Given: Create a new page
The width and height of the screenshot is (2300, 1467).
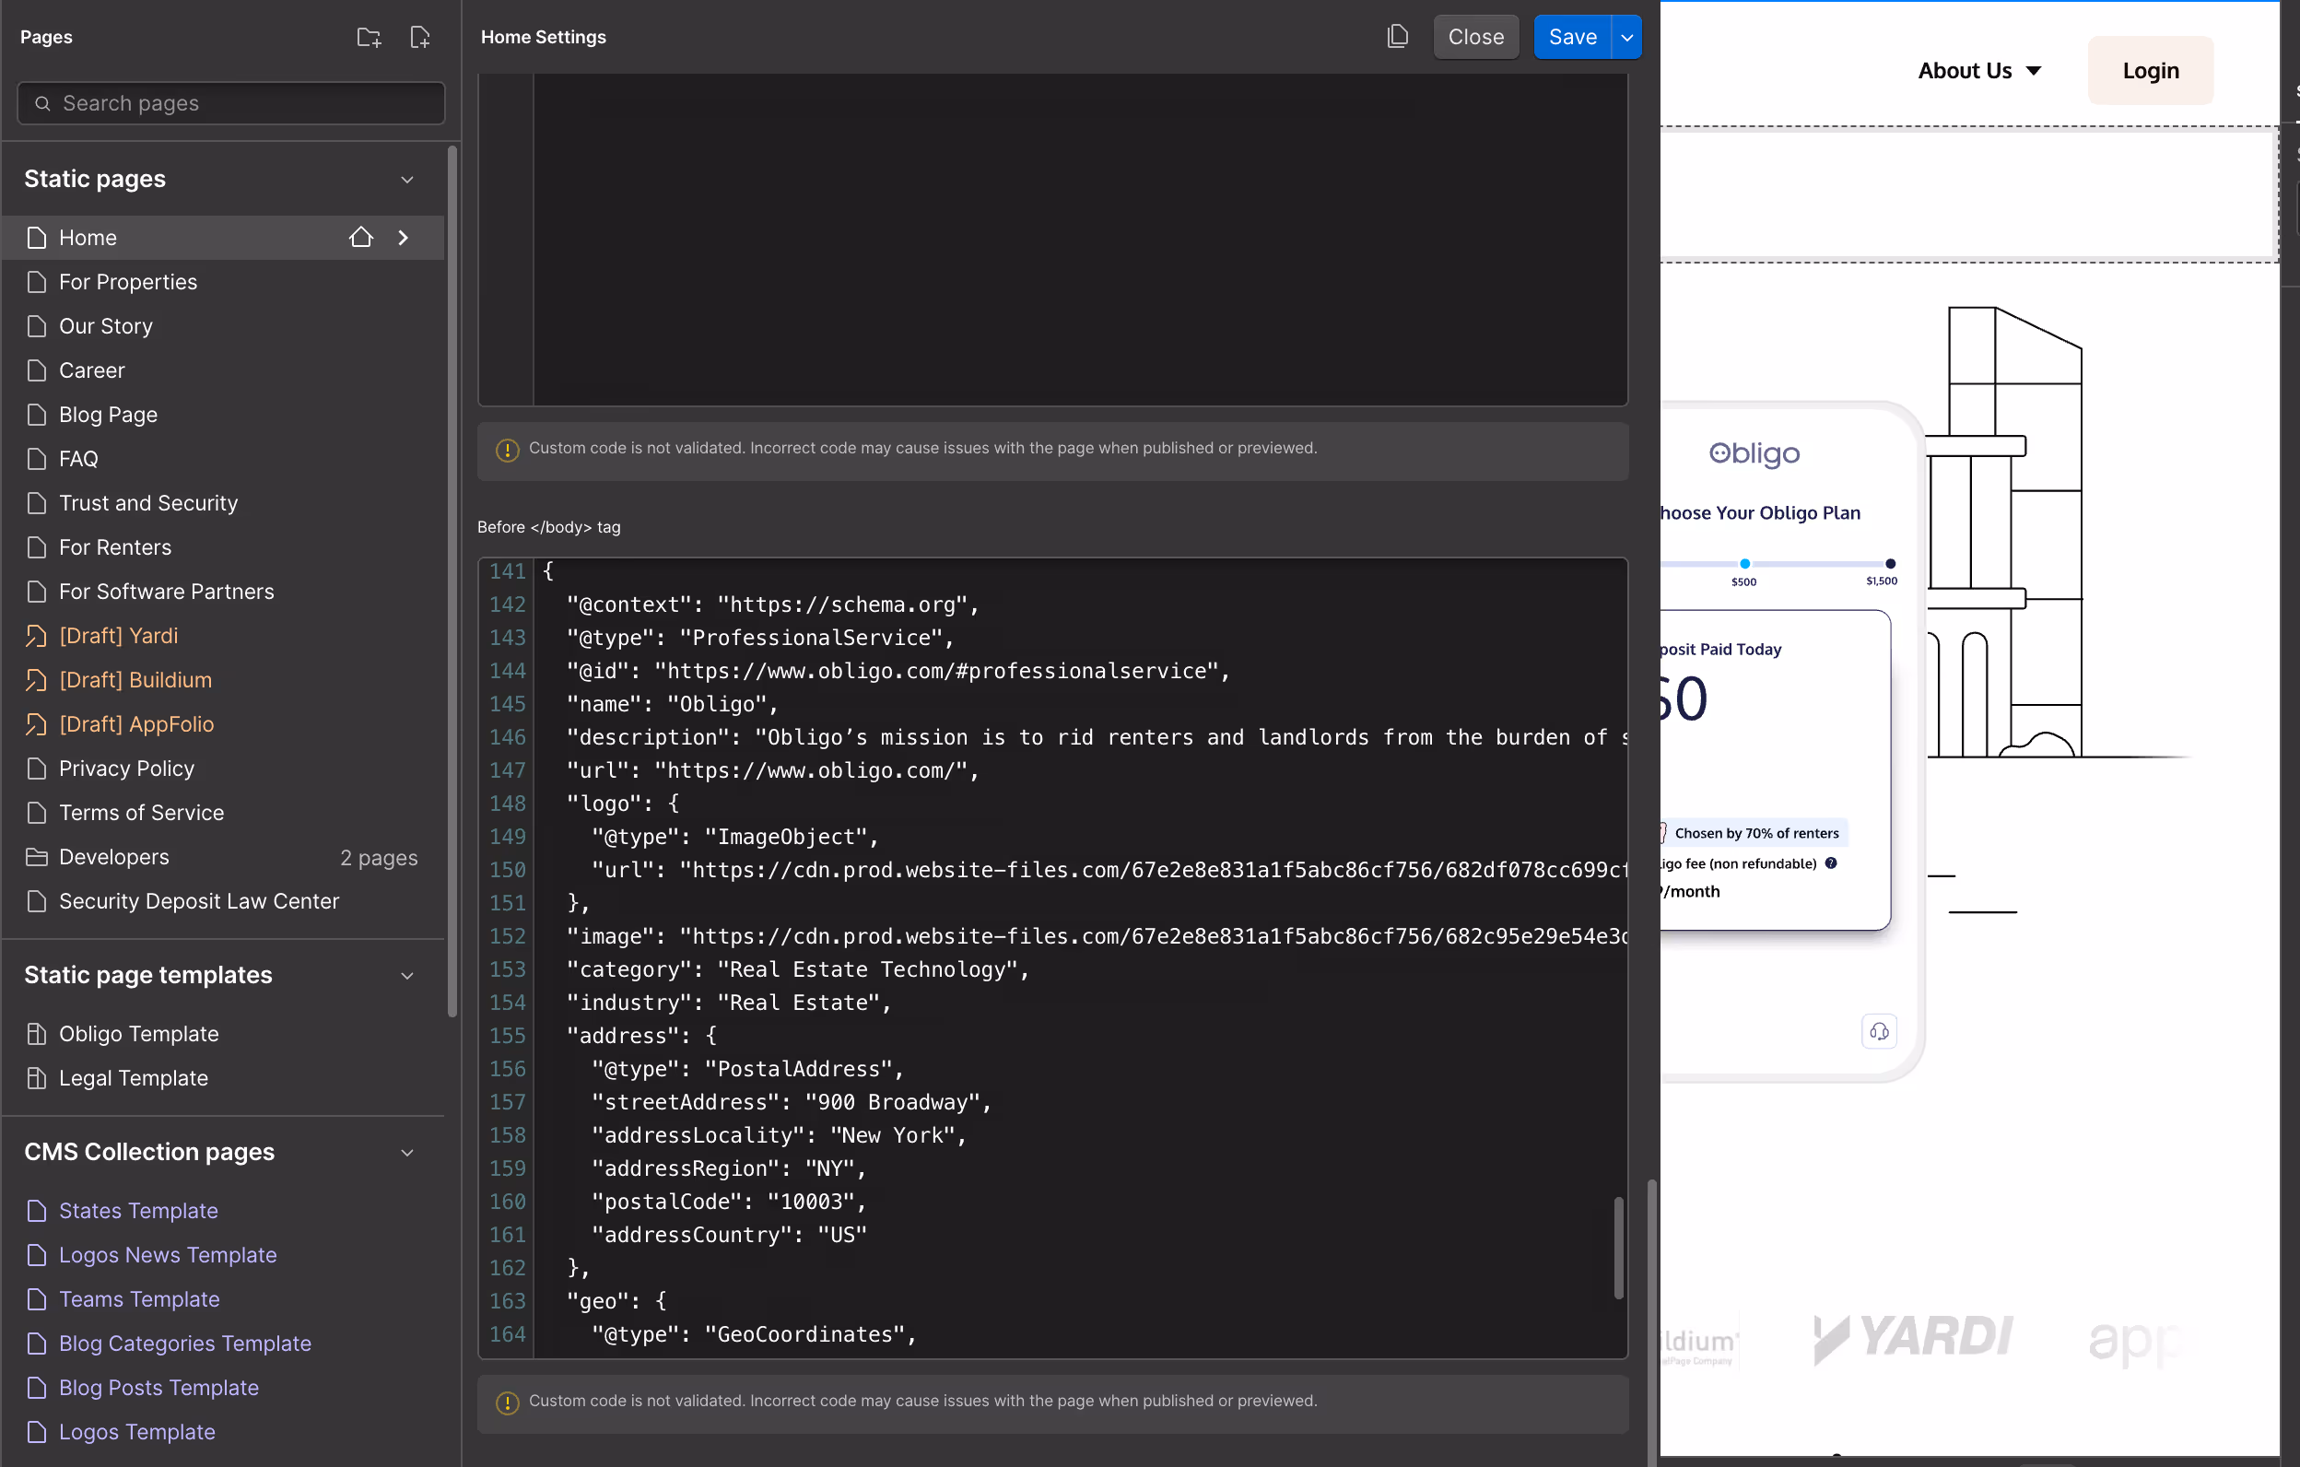Looking at the screenshot, I should (420, 36).
